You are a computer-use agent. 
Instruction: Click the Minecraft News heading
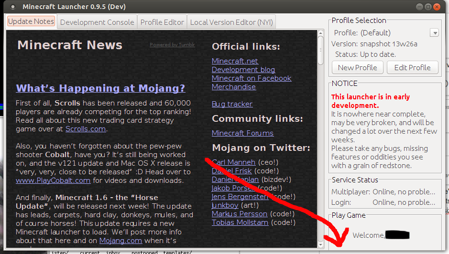tap(70, 45)
